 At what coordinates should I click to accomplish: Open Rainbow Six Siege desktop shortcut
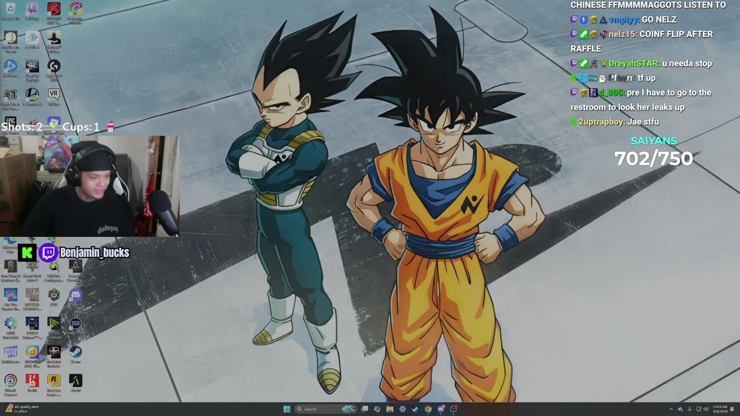click(x=10, y=270)
